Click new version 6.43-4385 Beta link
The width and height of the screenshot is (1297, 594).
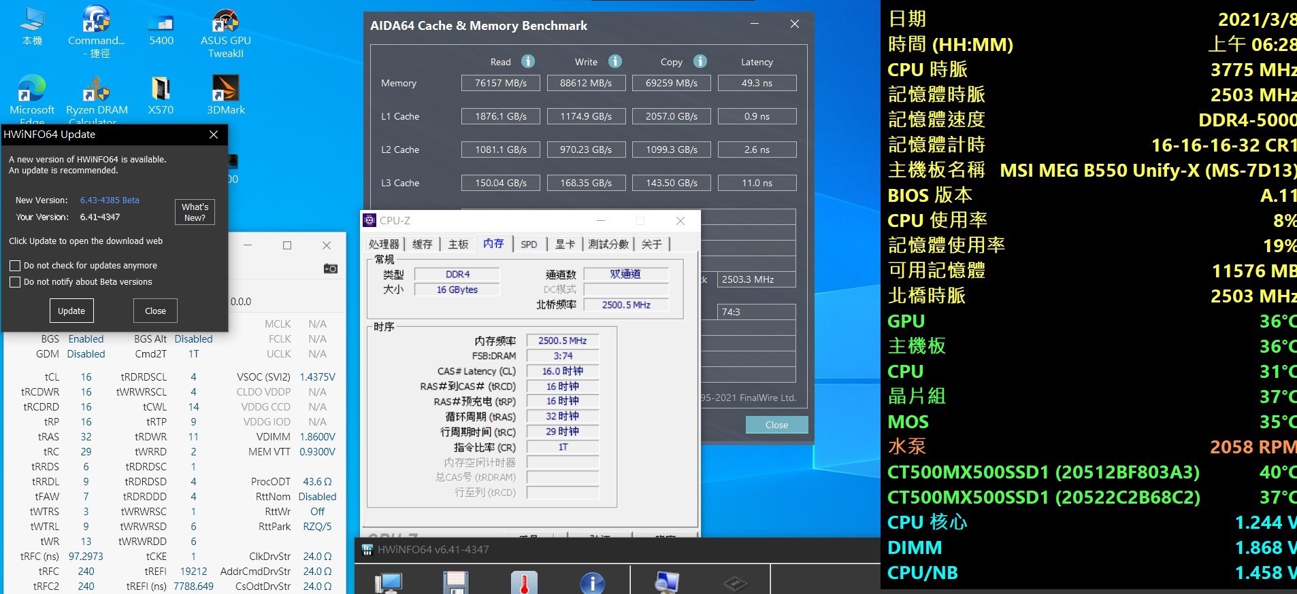tap(110, 200)
